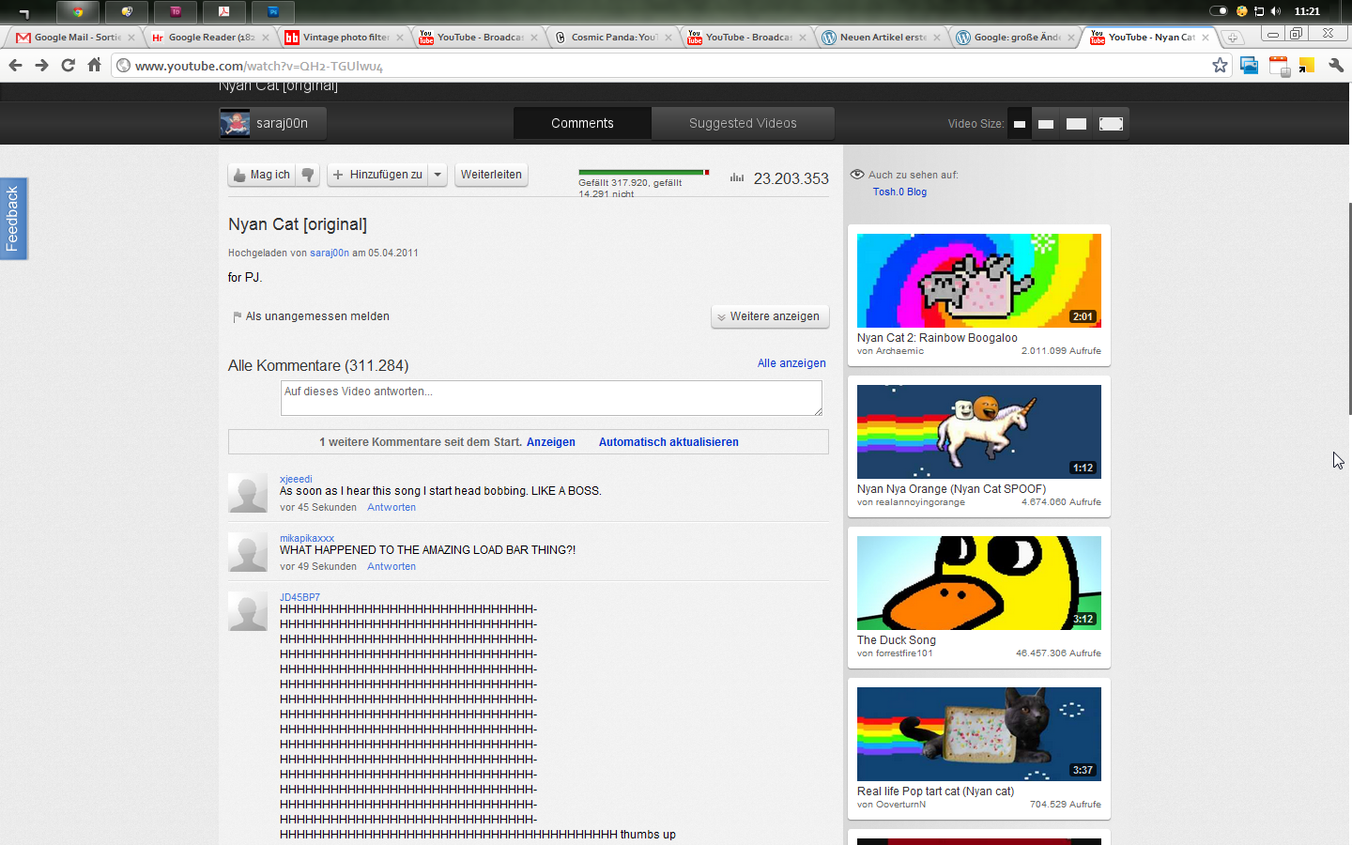Toggle the switch in the system tray

pos(1218,11)
